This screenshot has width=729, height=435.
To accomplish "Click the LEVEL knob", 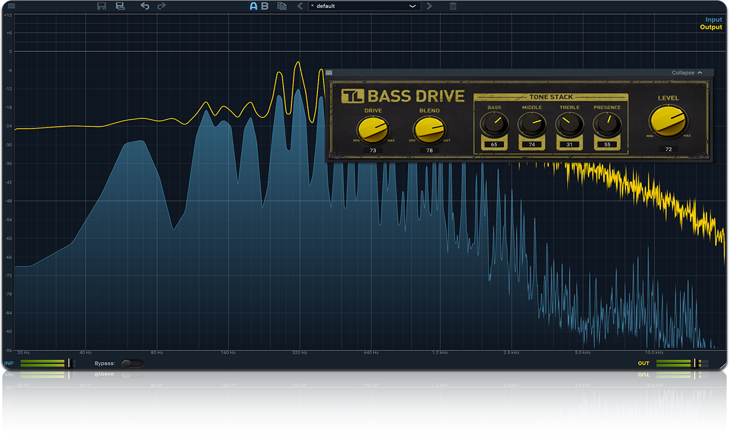I will 669,121.
